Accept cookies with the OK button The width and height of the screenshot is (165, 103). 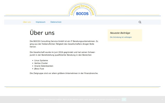tap(124, 99)
